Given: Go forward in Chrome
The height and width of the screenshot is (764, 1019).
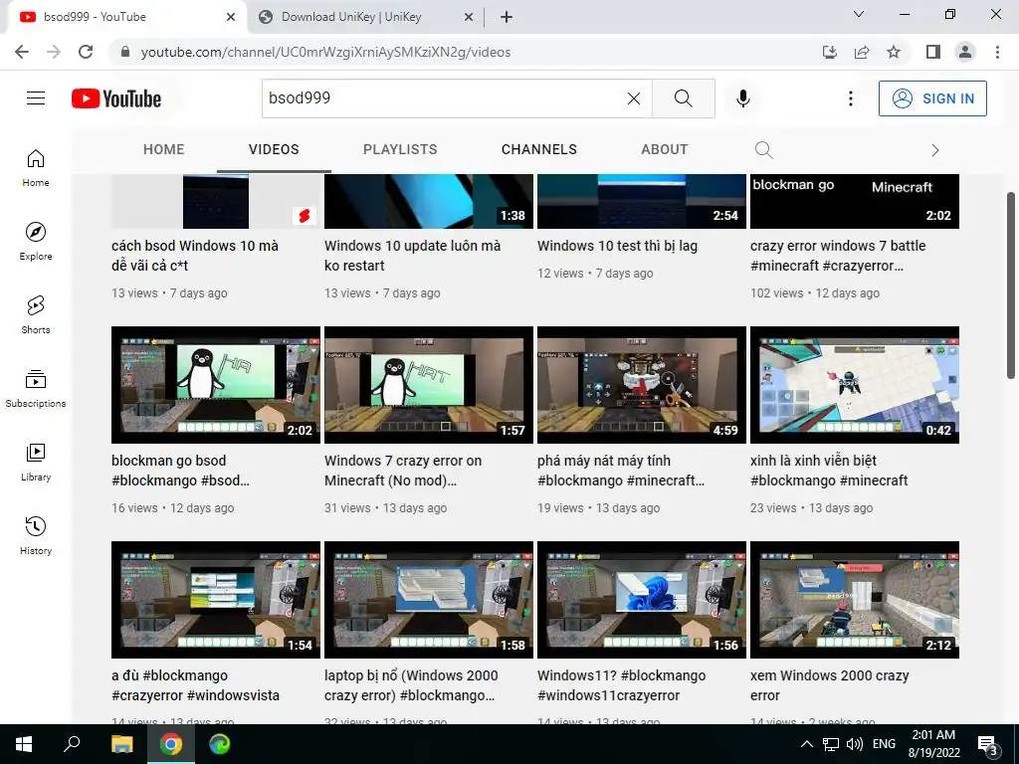Looking at the screenshot, I should (x=54, y=52).
